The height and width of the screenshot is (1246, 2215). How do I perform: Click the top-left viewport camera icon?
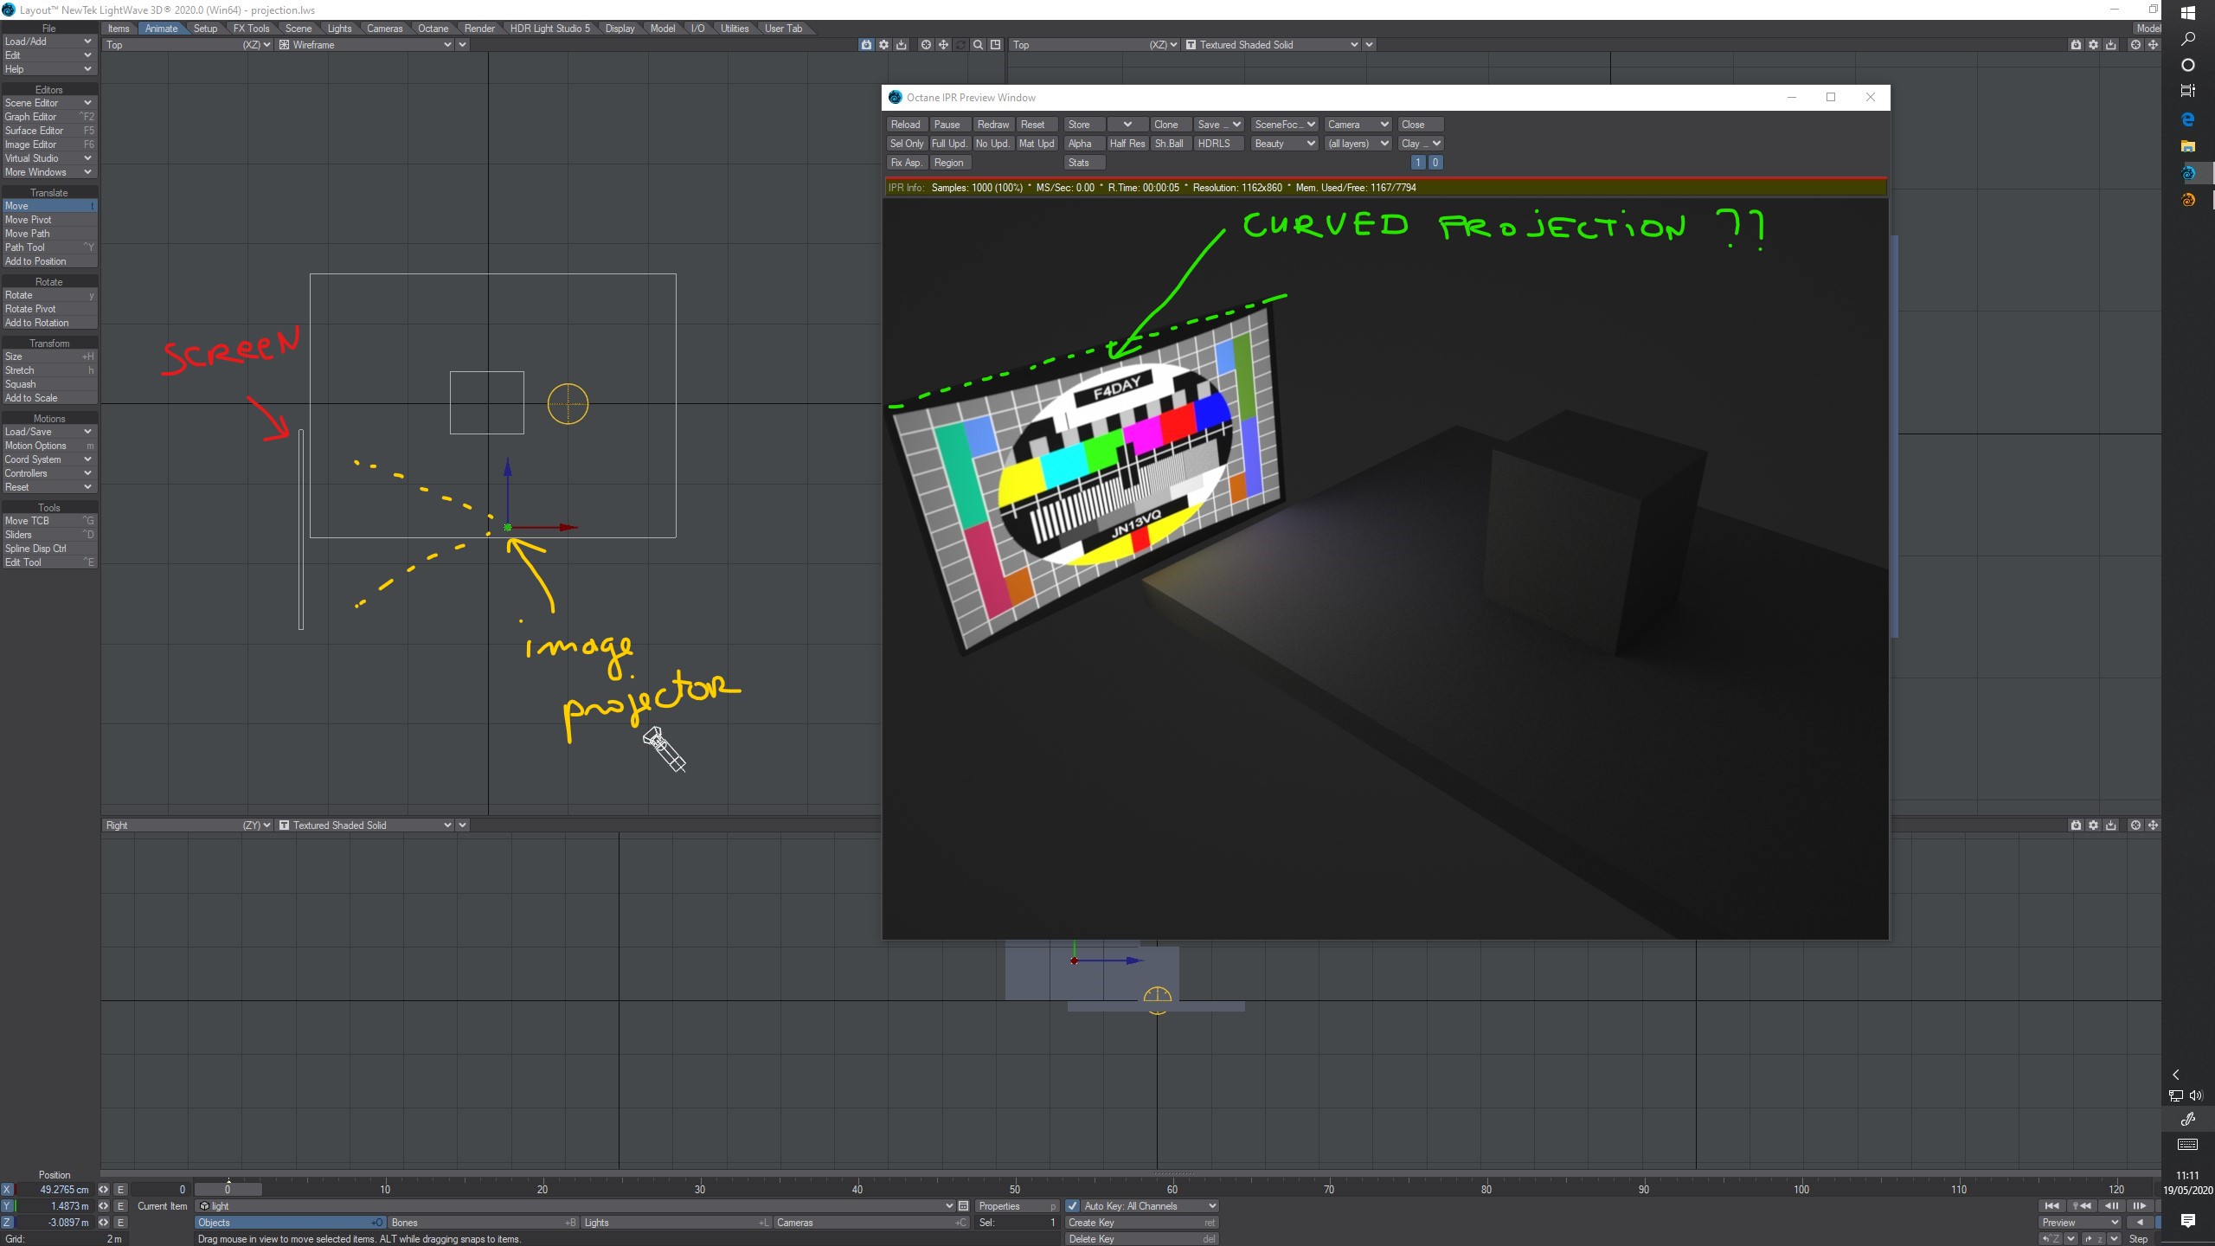tap(866, 45)
